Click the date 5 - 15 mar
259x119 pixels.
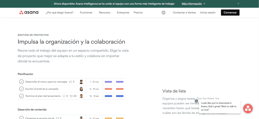(94, 89)
